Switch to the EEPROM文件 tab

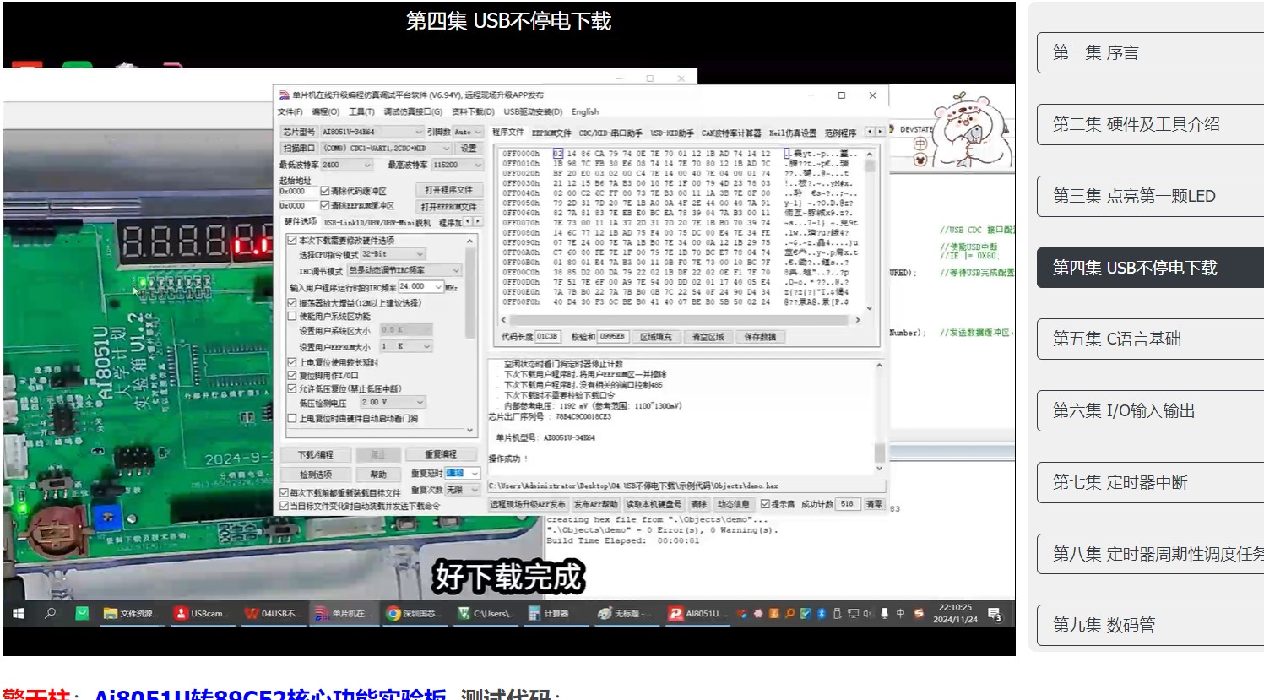[x=551, y=133]
